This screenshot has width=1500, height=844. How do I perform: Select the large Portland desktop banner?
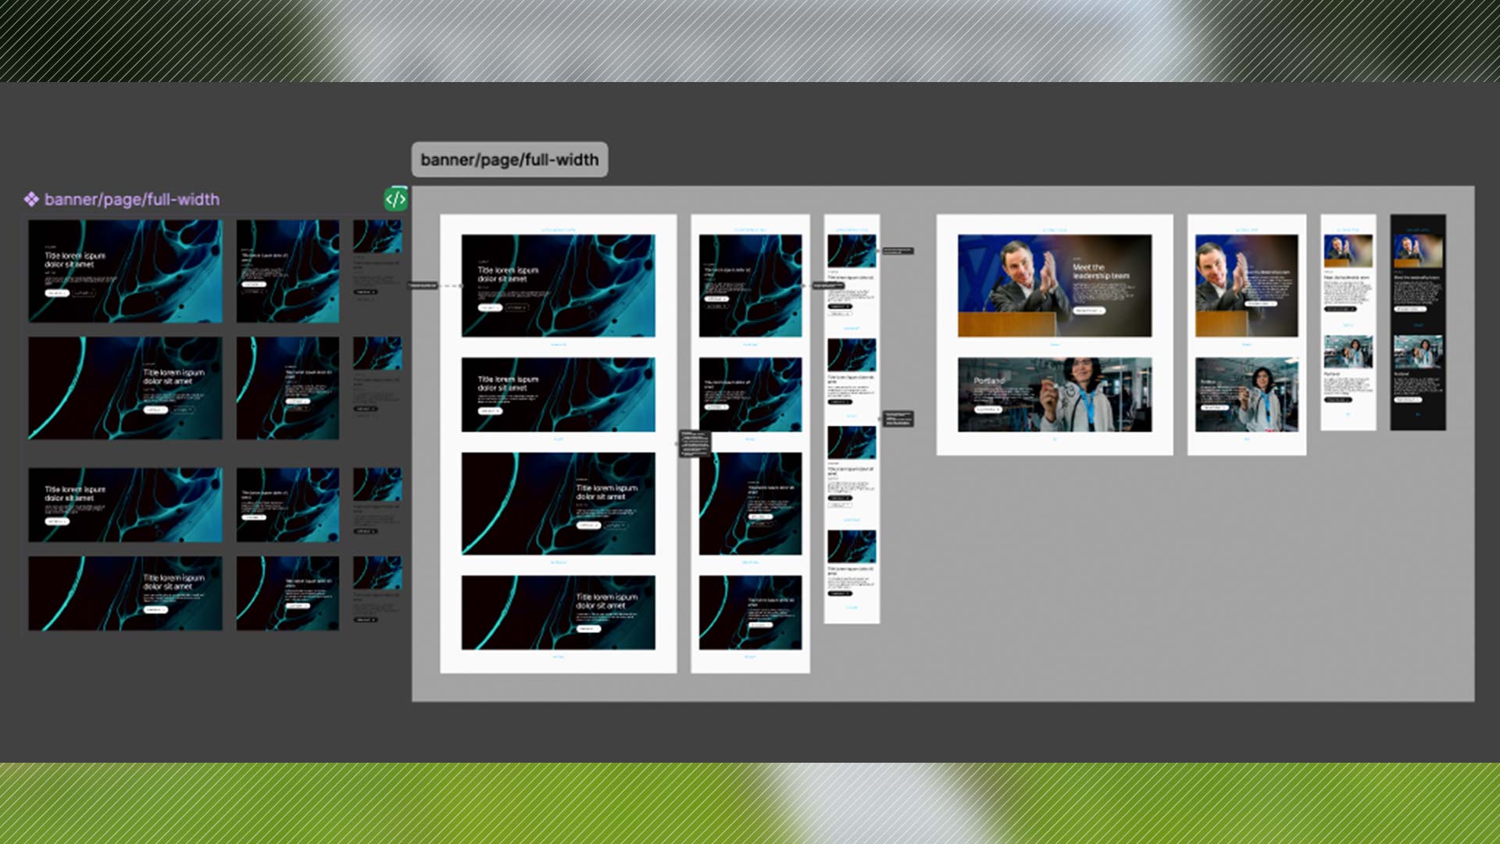[1054, 395]
